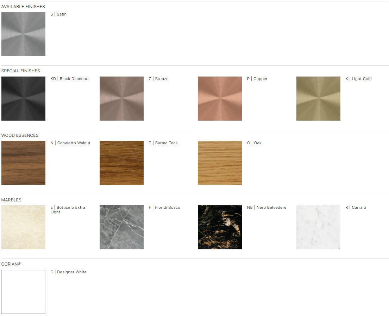
Task: Click the 'S | Satin' label
Action: [x=58, y=14]
